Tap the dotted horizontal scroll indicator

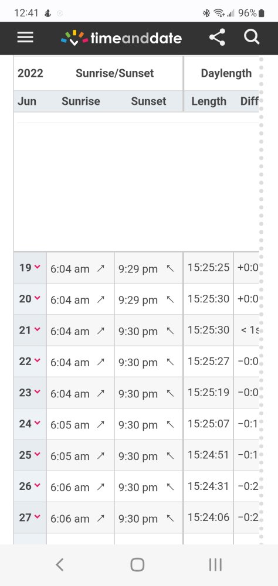(x=261, y=299)
